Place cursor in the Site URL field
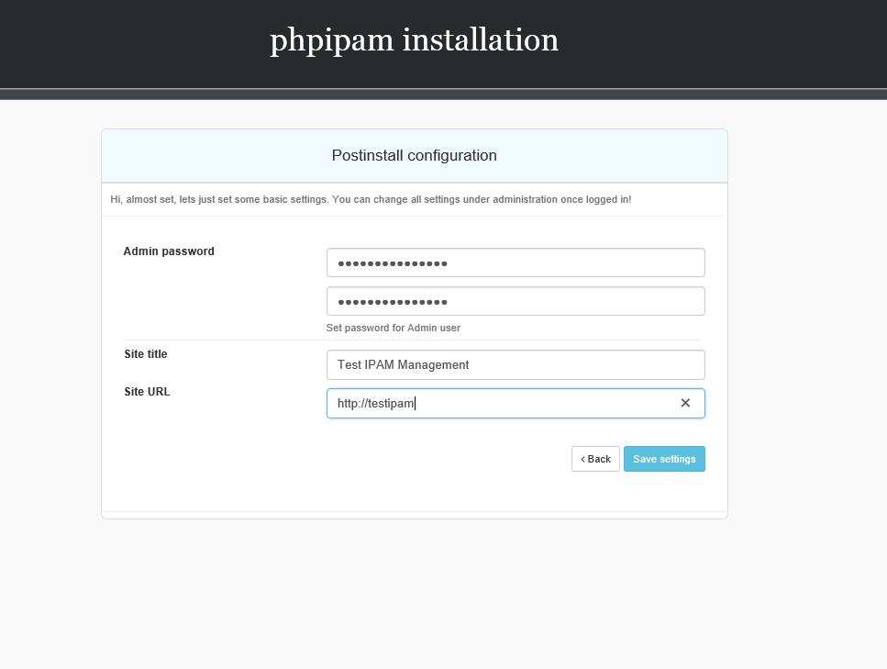Screen dimensions: 887x669 [x=516, y=404]
